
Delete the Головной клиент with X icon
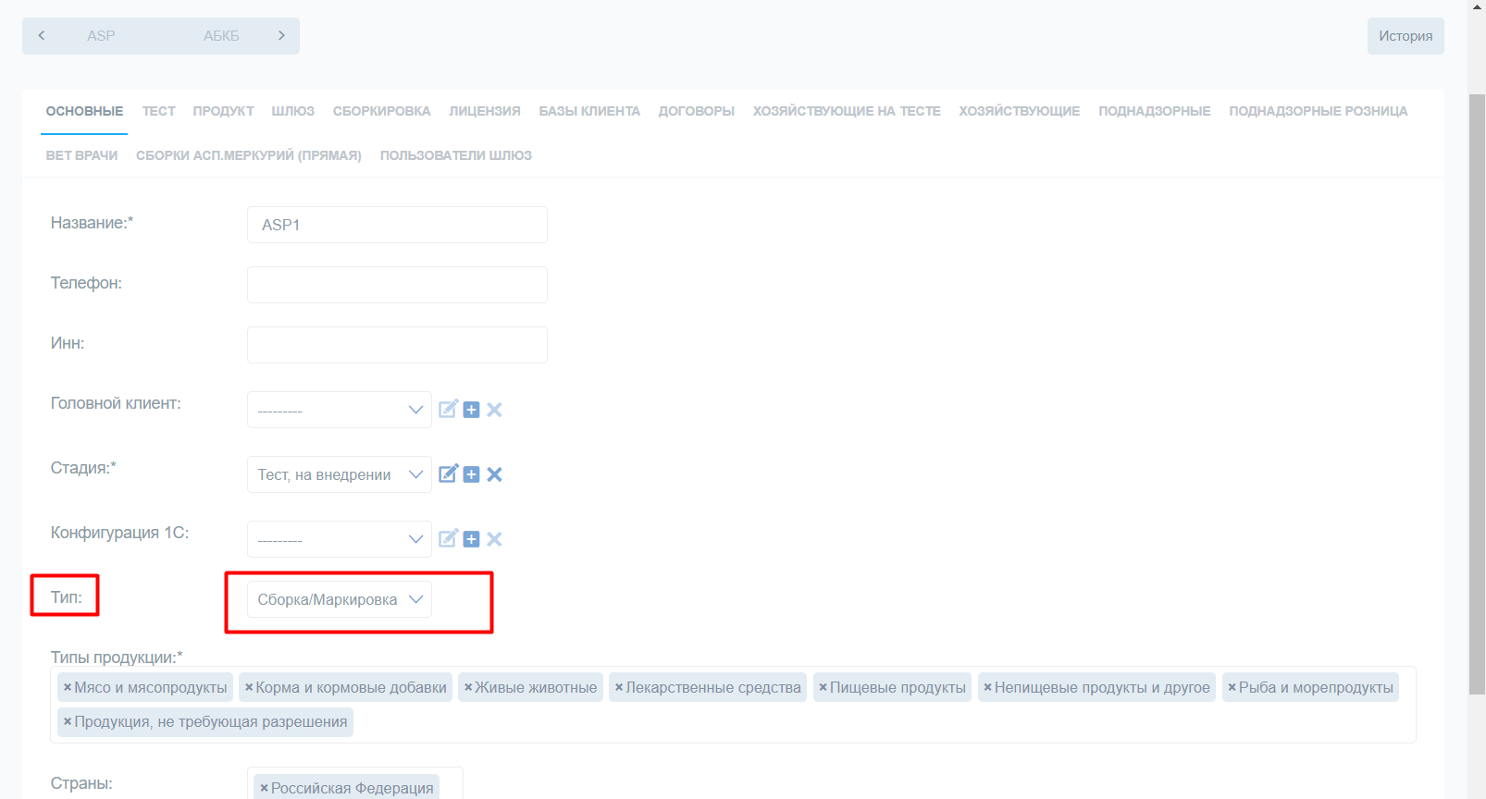coord(494,410)
